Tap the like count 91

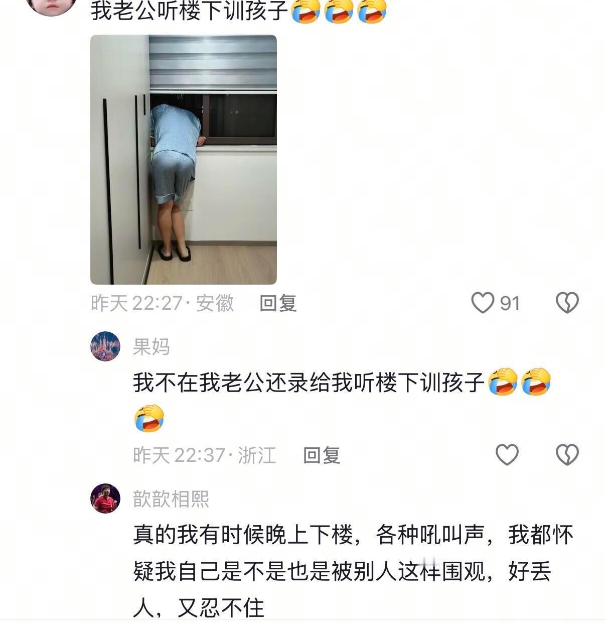coord(510,303)
